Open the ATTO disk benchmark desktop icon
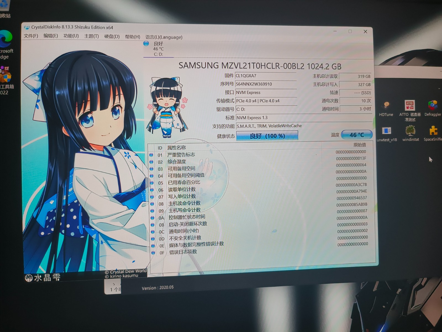Screen dimensions: 442x332 click(x=410, y=111)
